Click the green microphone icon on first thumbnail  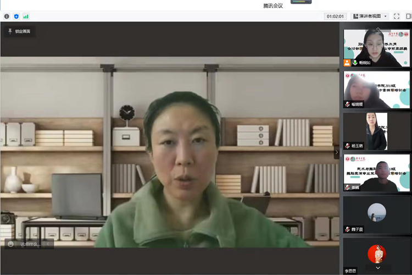(355, 63)
